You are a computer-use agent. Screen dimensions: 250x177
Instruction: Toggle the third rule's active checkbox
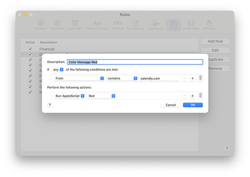pyautogui.click(x=30, y=60)
